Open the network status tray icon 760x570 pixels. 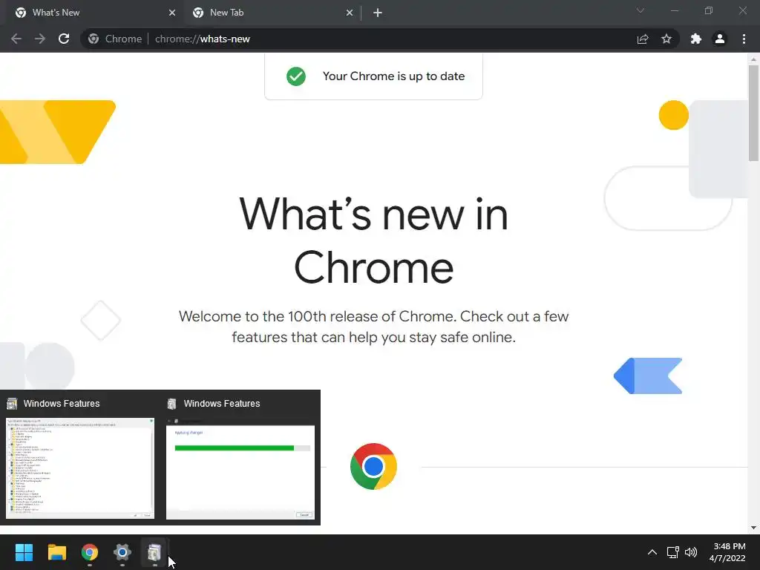tap(672, 552)
